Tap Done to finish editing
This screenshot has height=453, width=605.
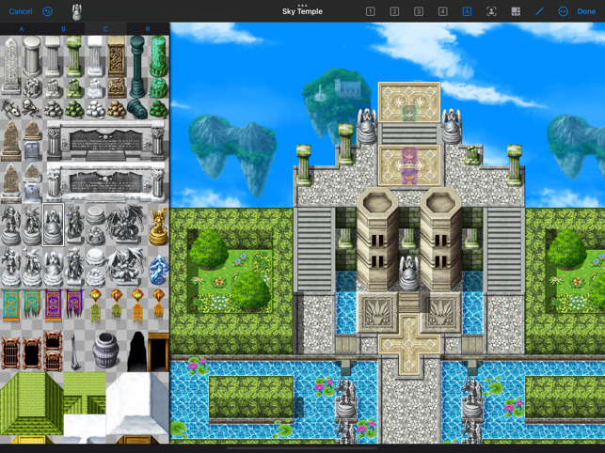pos(586,11)
